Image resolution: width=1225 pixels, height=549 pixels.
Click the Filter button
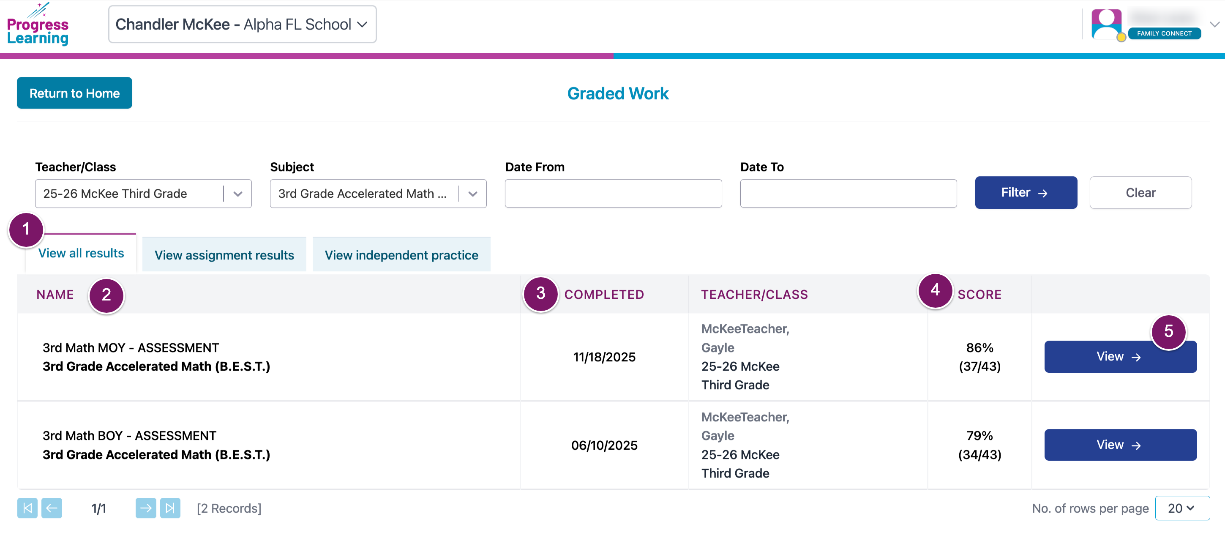coord(1025,193)
